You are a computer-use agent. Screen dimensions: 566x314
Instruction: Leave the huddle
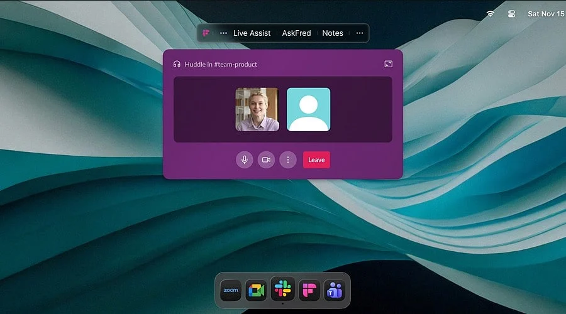[x=316, y=160]
